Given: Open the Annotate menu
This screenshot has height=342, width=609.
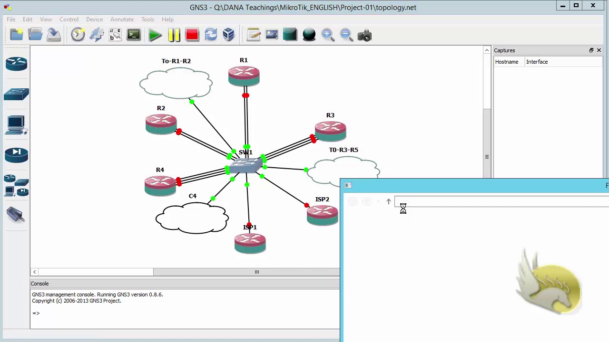Looking at the screenshot, I should [x=122, y=19].
